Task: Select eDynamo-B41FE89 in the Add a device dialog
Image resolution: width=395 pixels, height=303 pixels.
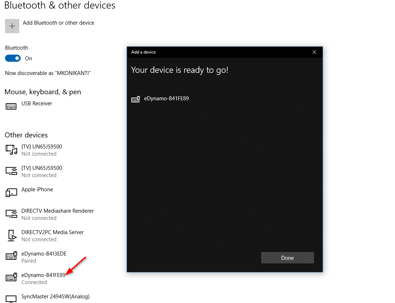Action: (x=166, y=99)
